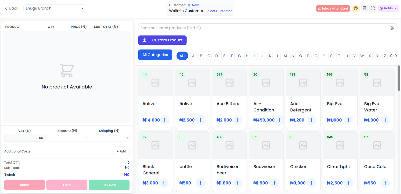The width and height of the screenshot is (401, 194).
Task: Click the New customer icon link
Action: [x=193, y=5]
